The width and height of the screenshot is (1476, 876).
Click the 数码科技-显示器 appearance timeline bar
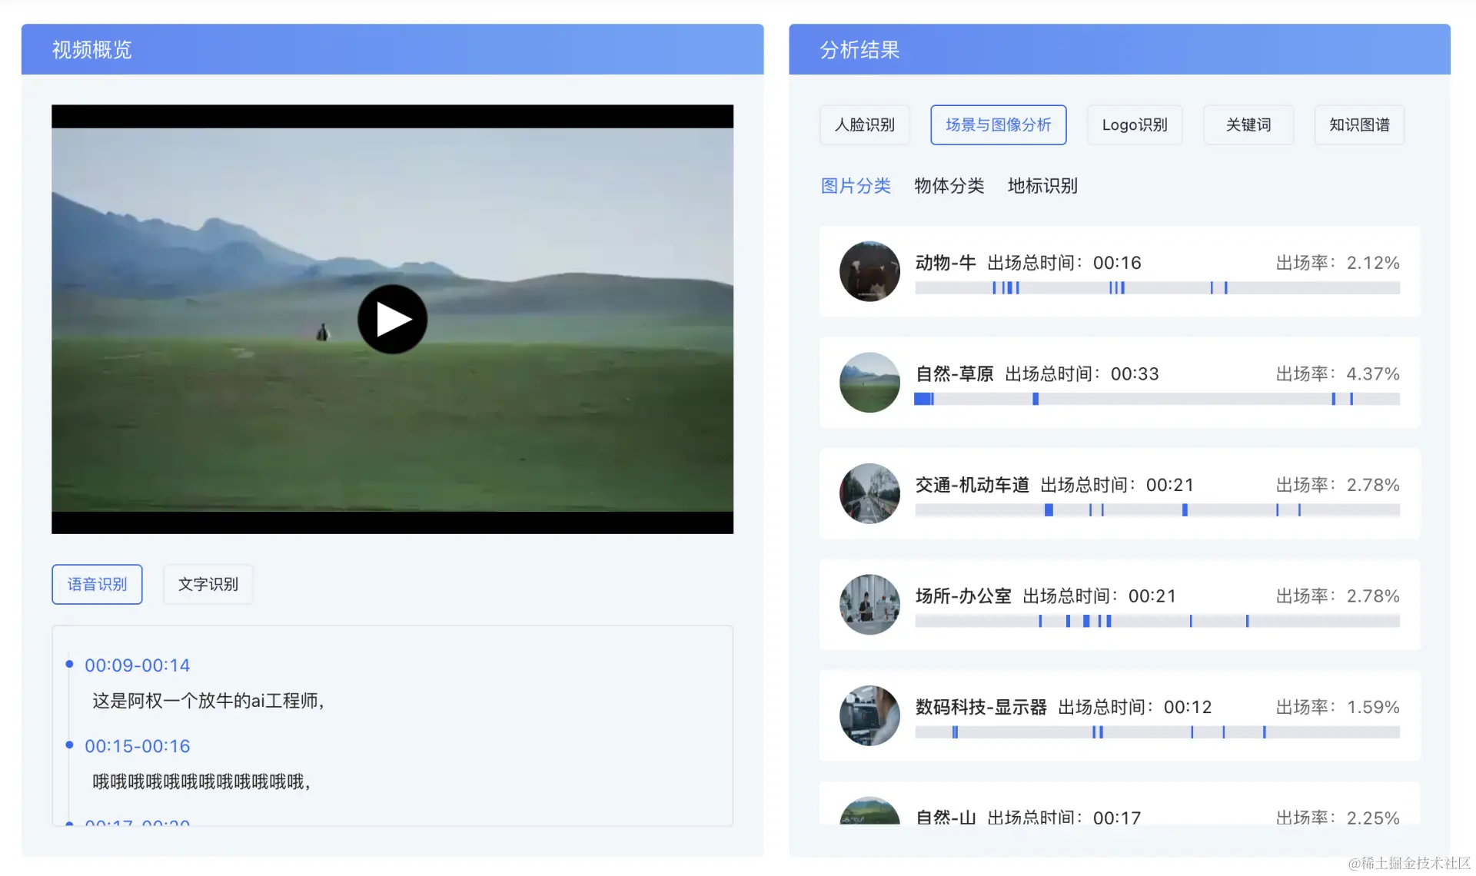click(x=1157, y=732)
